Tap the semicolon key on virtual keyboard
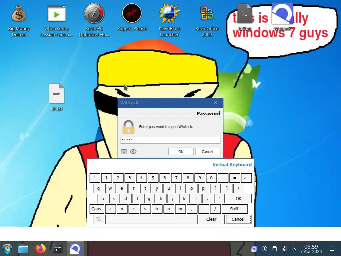The height and width of the screenshot is (256, 341). [x=207, y=199]
